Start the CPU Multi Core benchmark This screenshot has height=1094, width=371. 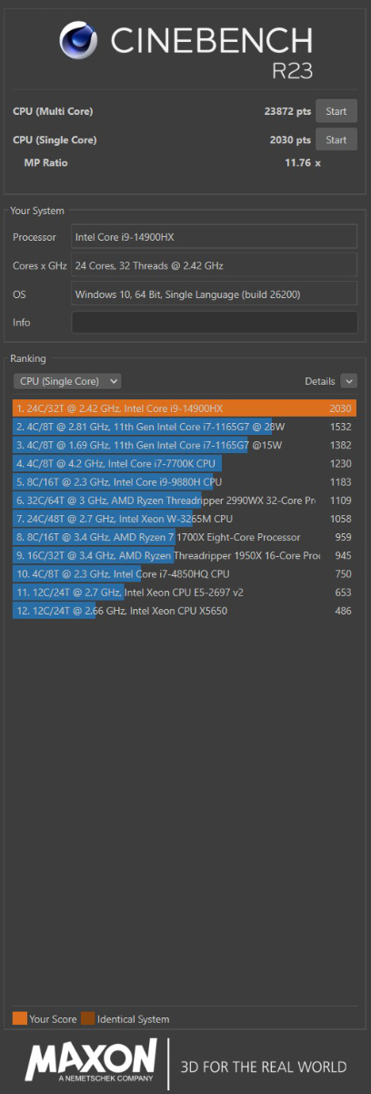coord(336,111)
